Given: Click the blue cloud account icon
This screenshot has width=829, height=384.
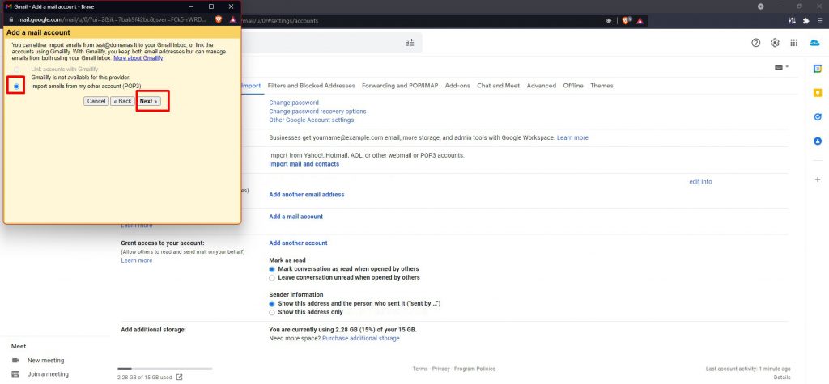Looking at the screenshot, I should point(814,43).
